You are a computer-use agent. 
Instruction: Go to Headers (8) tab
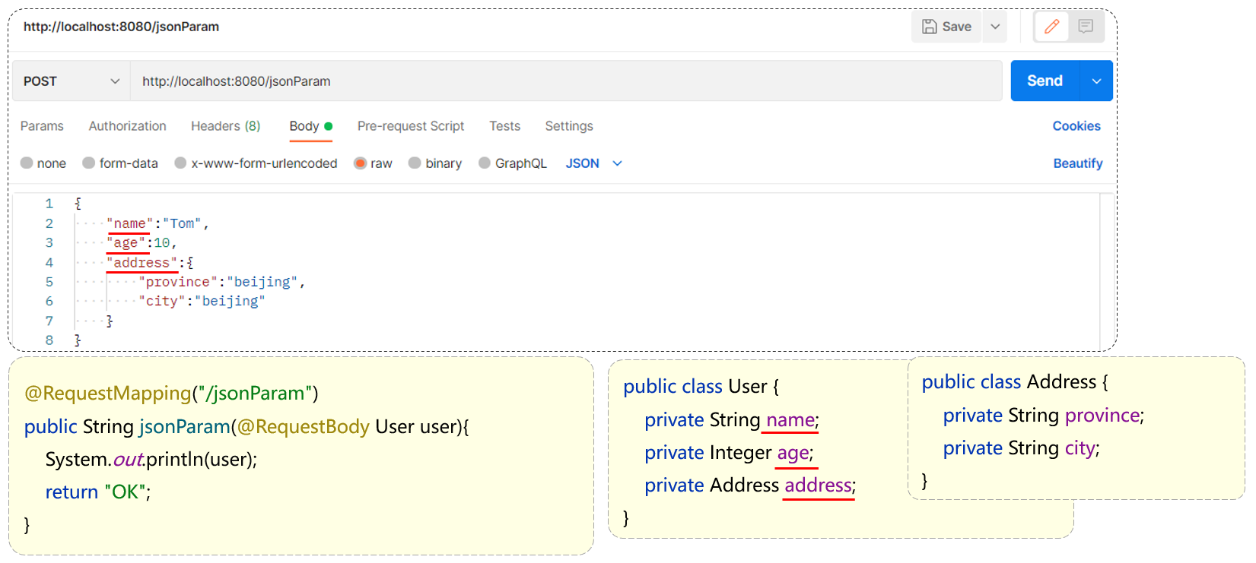(x=225, y=126)
